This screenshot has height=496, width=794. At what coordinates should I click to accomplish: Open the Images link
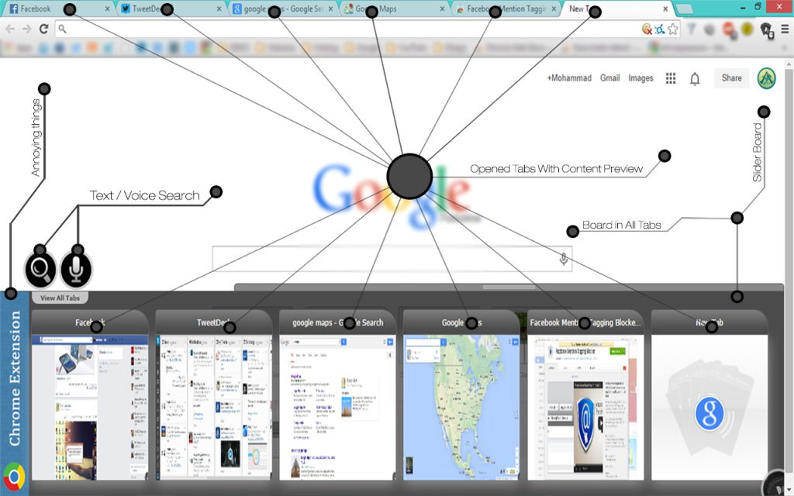coord(640,78)
